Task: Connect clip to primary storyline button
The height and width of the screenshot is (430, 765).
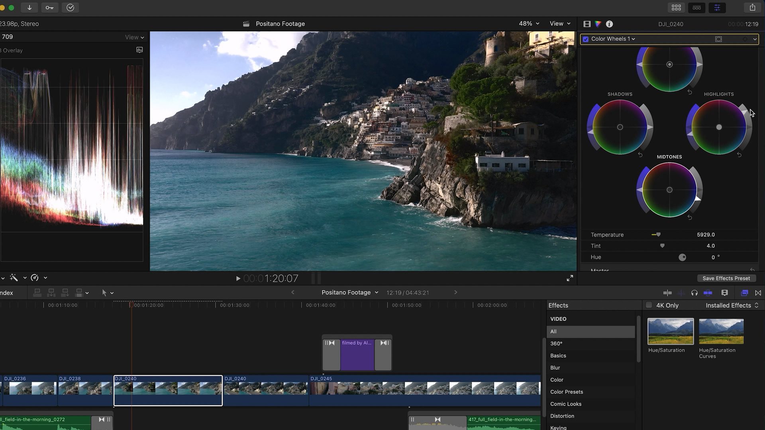Action: tap(37, 293)
